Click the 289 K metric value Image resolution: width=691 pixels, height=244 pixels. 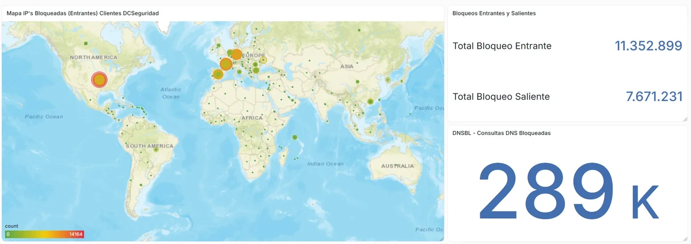[x=568, y=191]
